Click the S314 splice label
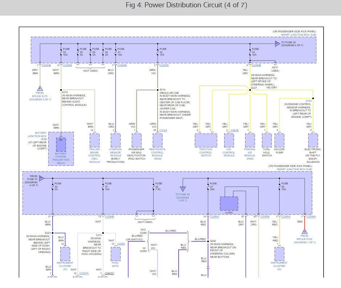This screenshot has width=341, height=288. pos(163,90)
